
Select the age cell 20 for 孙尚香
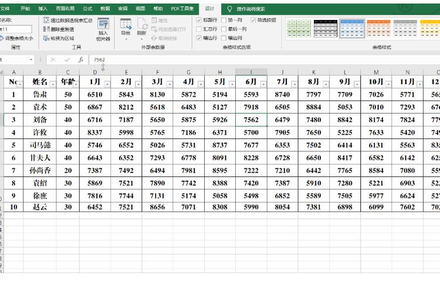68,170
